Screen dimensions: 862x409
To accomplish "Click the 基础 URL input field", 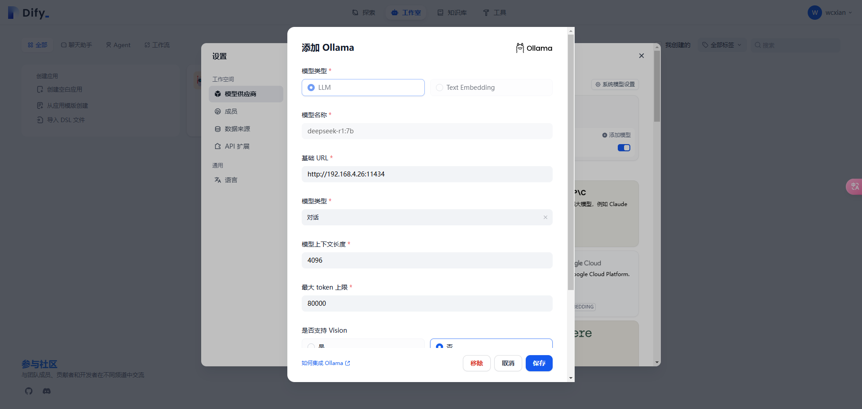I will pos(427,174).
